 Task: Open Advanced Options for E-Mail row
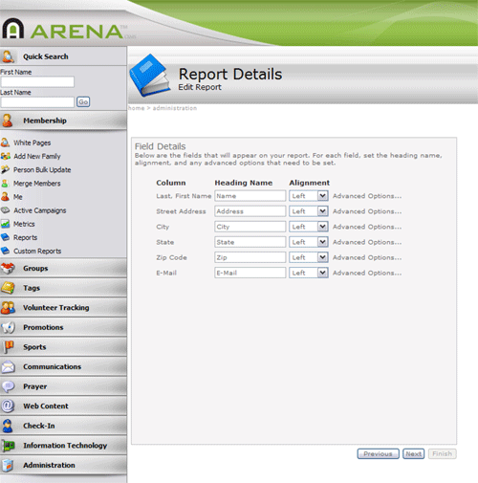pos(367,273)
